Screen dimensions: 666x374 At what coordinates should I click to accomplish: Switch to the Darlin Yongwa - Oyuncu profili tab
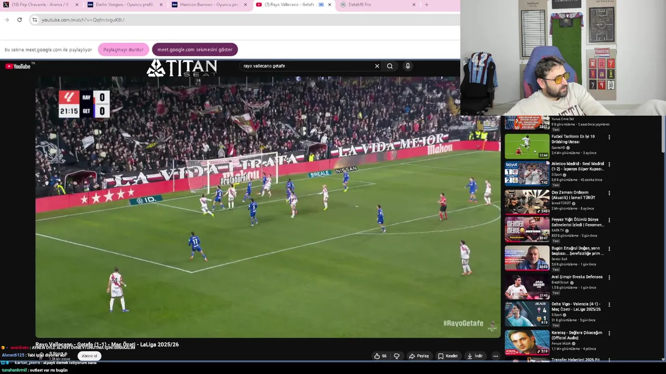(x=125, y=5)
